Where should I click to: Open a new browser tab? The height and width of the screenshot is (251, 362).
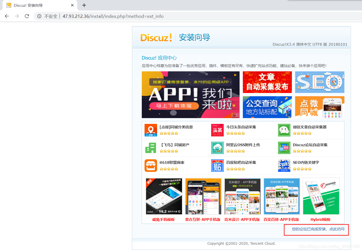pos(84,5)
